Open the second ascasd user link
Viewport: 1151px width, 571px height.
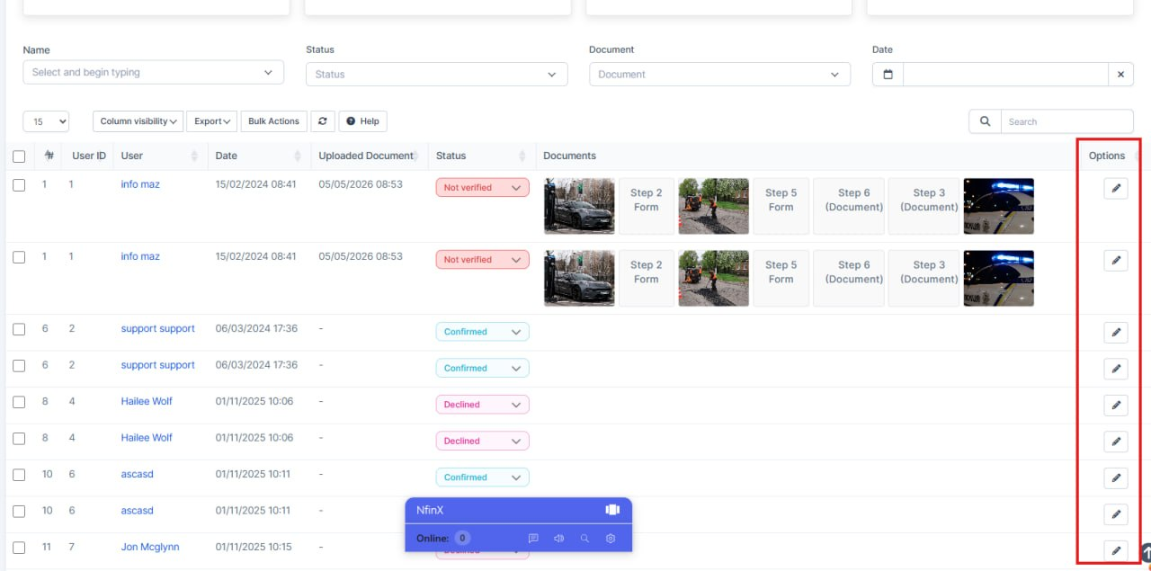[138, 511]
